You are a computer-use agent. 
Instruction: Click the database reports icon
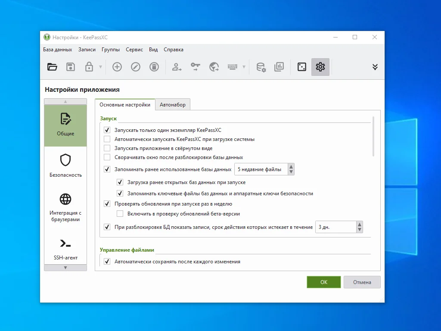pyautogui.click(x=279, y=67)
